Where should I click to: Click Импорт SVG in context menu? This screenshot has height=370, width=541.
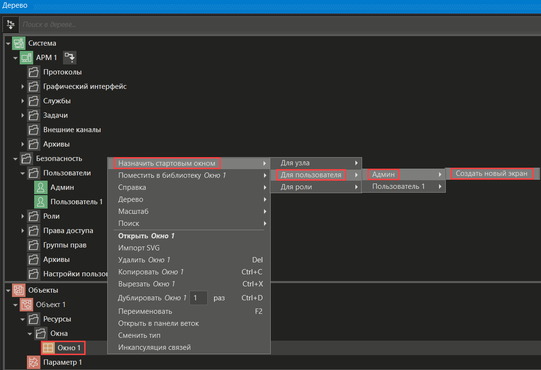tap(139, 248)
